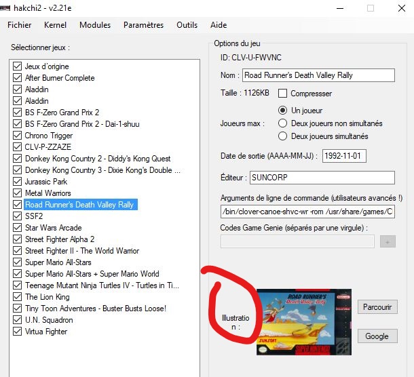
Task: Select Super Mario All-Stars entry
Action: 58,262
